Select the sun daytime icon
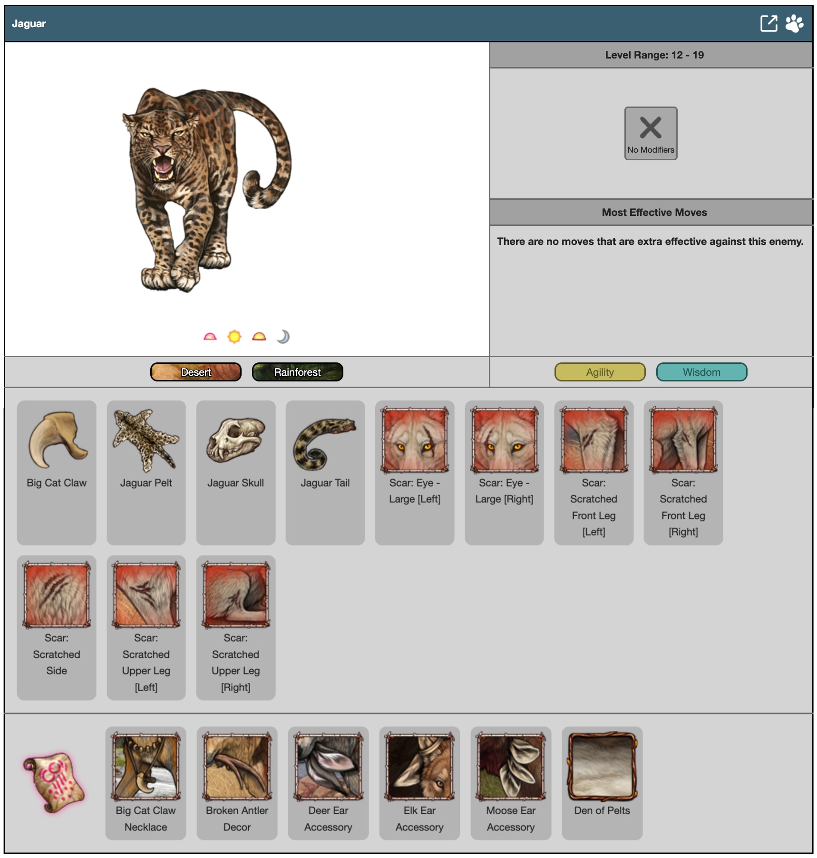This screenshot has height=858, width=817. pos(234,337)
